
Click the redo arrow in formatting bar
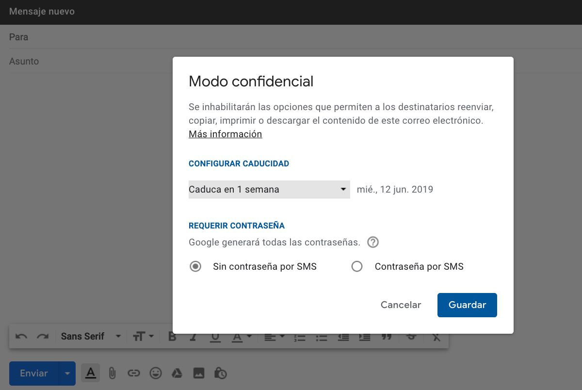(x=43, y=336)
